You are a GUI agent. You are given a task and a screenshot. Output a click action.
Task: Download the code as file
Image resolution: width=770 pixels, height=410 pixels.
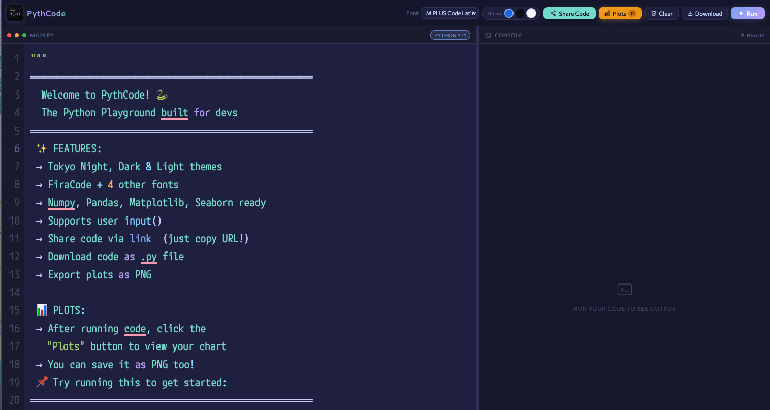pyautogui.click(x=704, y=13)
